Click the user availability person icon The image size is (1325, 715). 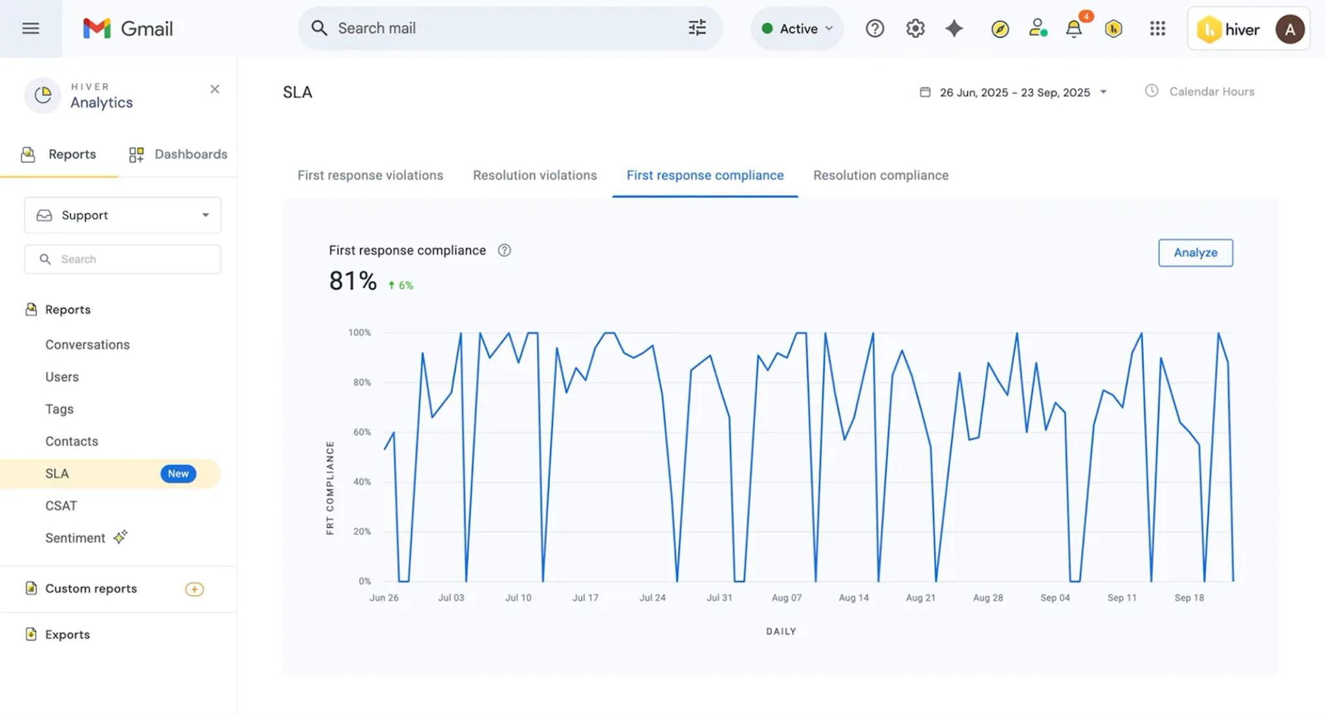(1038, 28)
